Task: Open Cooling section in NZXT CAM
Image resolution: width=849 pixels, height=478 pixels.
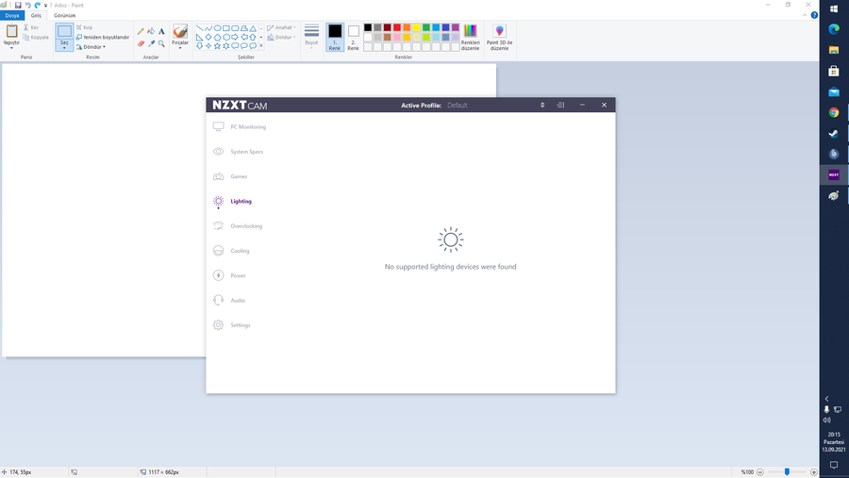Action: tap(231, 251)
